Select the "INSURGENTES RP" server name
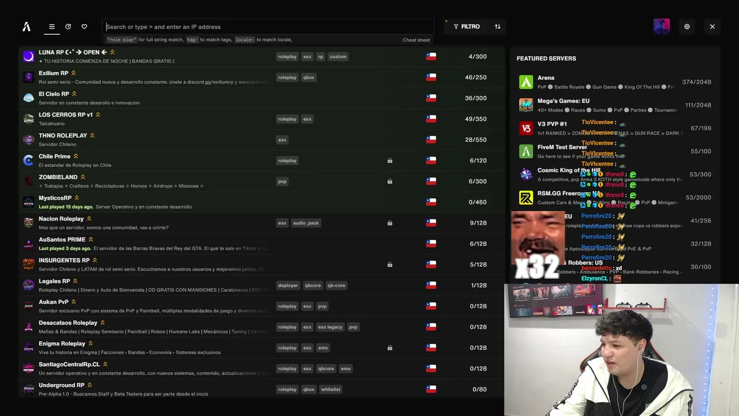739x416 pixels. (64, 260)
